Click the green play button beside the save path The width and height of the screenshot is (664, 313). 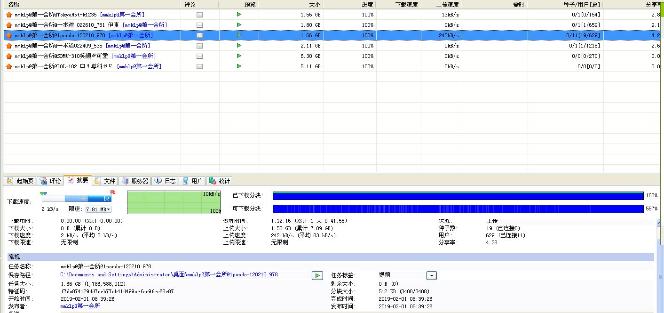pyautogui.click(x=317, y=275)
